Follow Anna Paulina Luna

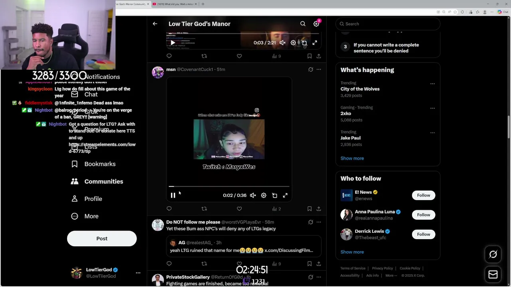[x=424, y=215]
